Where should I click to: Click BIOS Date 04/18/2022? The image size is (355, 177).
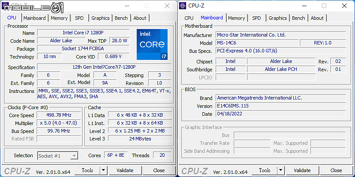[x=281, y=114]
